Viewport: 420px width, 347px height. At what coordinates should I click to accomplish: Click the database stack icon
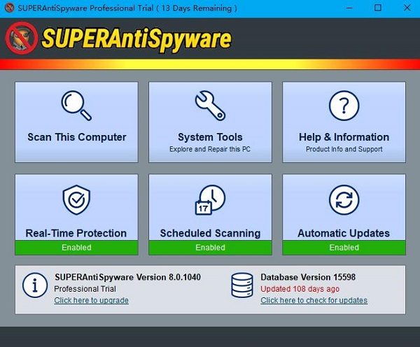(x=242, y=285)
